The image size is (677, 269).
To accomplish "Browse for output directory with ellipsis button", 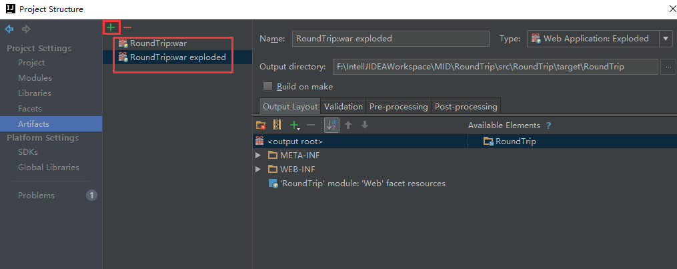I will [x=668, y=67].
